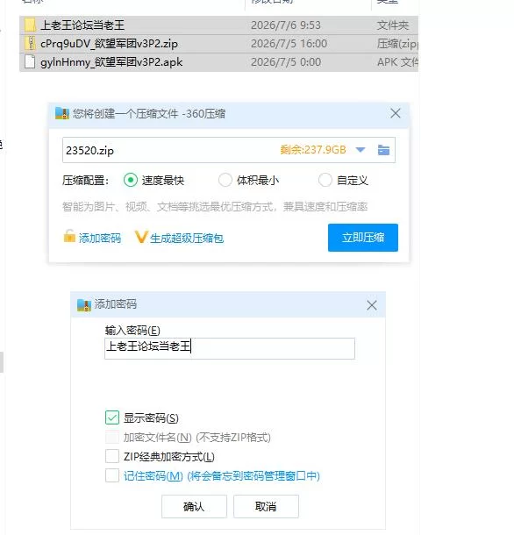Expand the save path dropdown arrow

click(361, 150)
